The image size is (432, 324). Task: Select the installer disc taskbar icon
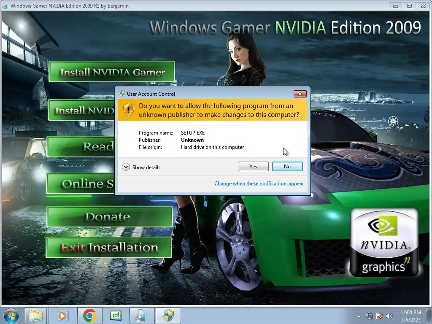tap(142, 316)
